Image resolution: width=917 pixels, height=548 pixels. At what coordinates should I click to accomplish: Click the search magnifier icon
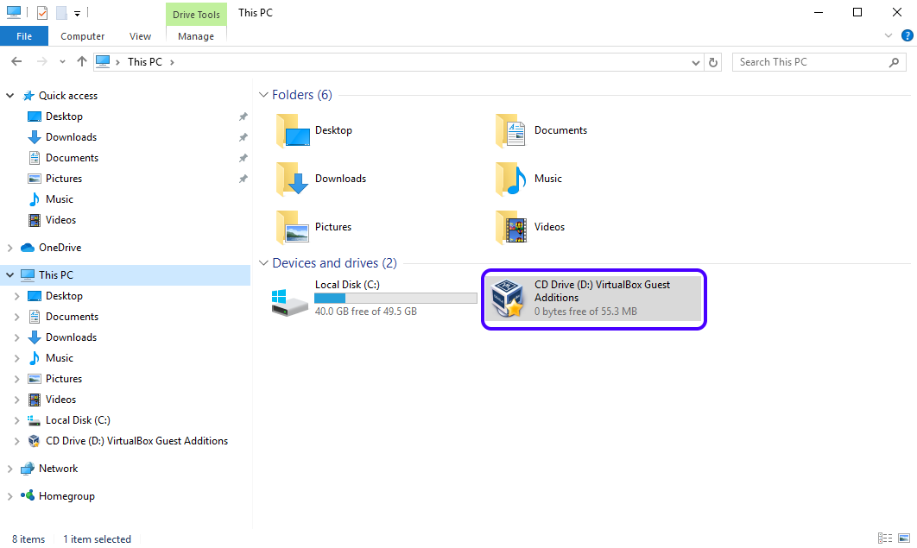pyautogui.click(x=894, y=62)
